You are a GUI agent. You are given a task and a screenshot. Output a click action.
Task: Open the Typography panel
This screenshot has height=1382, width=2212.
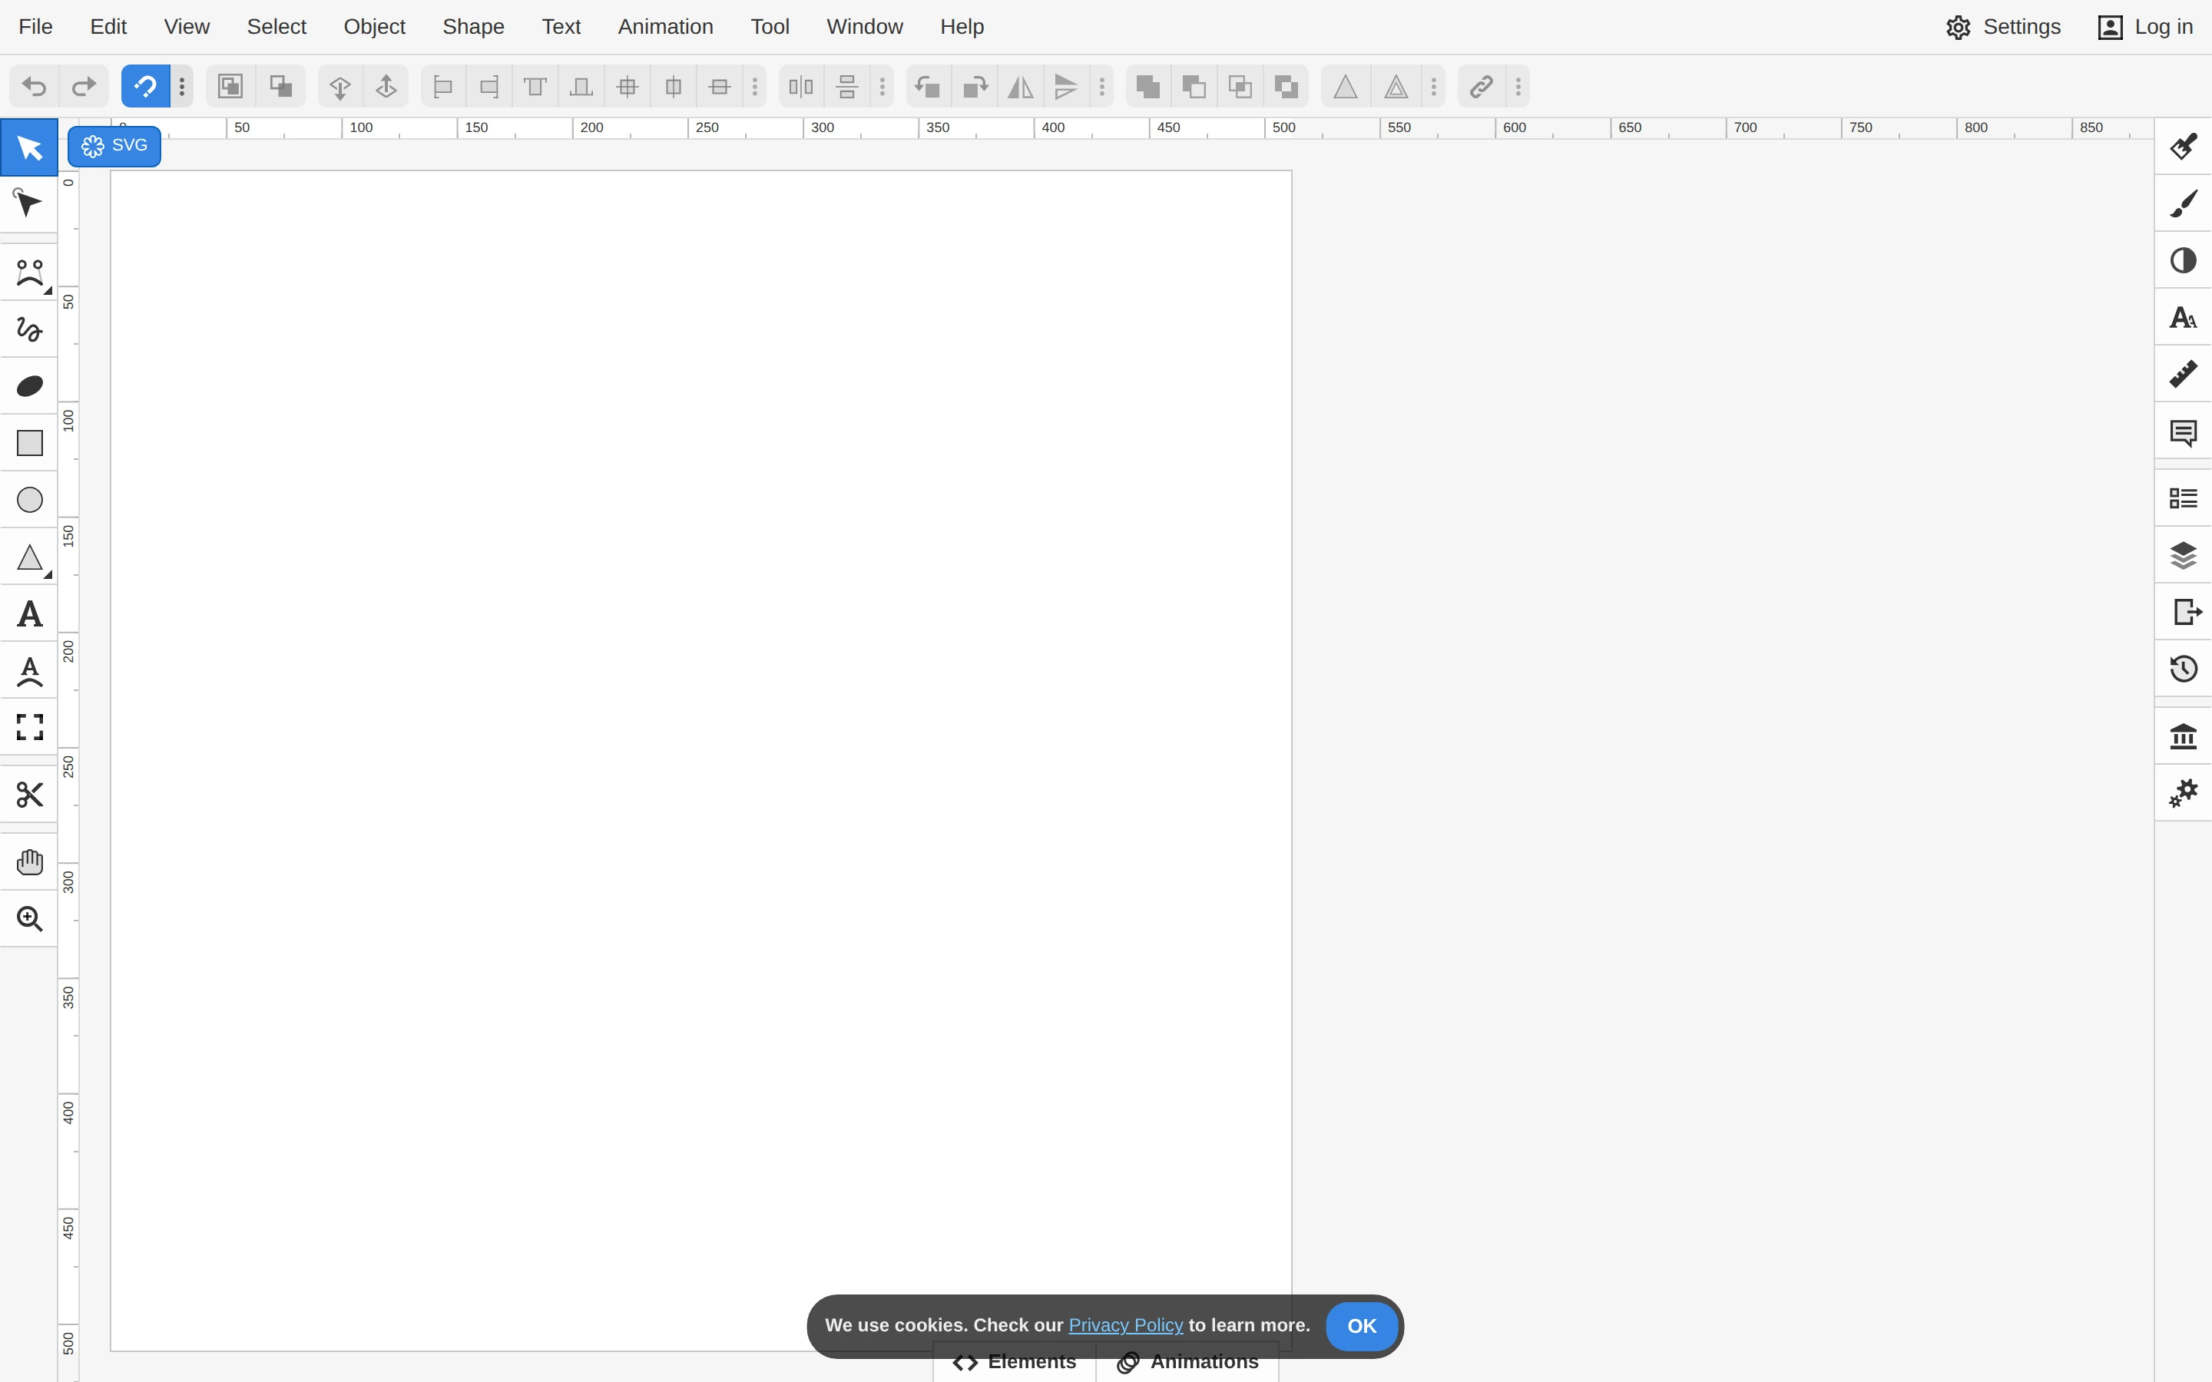[2183, 318]
